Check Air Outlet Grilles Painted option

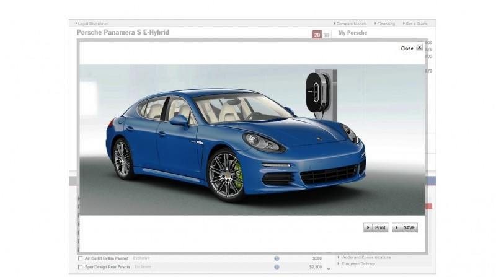click(81, 258)
